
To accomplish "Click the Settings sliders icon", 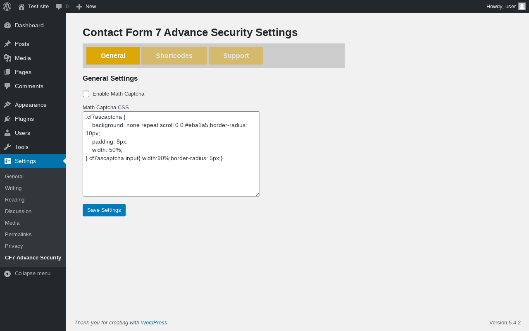I will click(x=7, y=161).
